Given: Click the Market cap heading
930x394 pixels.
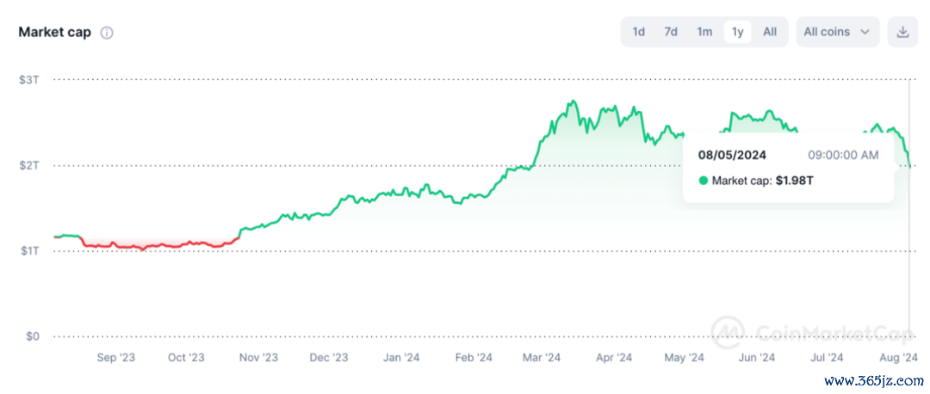Looking at the screenshot, I should [54, 33].
